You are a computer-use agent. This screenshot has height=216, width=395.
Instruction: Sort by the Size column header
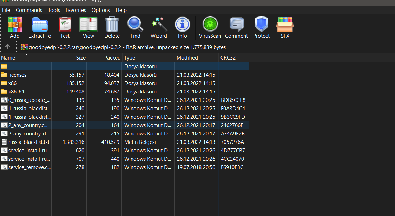coord(69,57)
